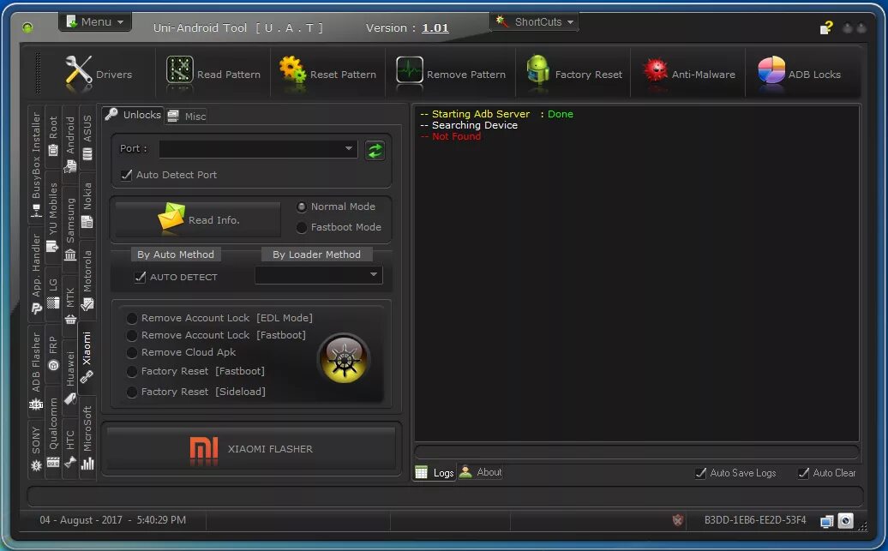Viewport: 888px width, 551px height.
Task: Switch to the Logs tab
Action: click(435, 473)
